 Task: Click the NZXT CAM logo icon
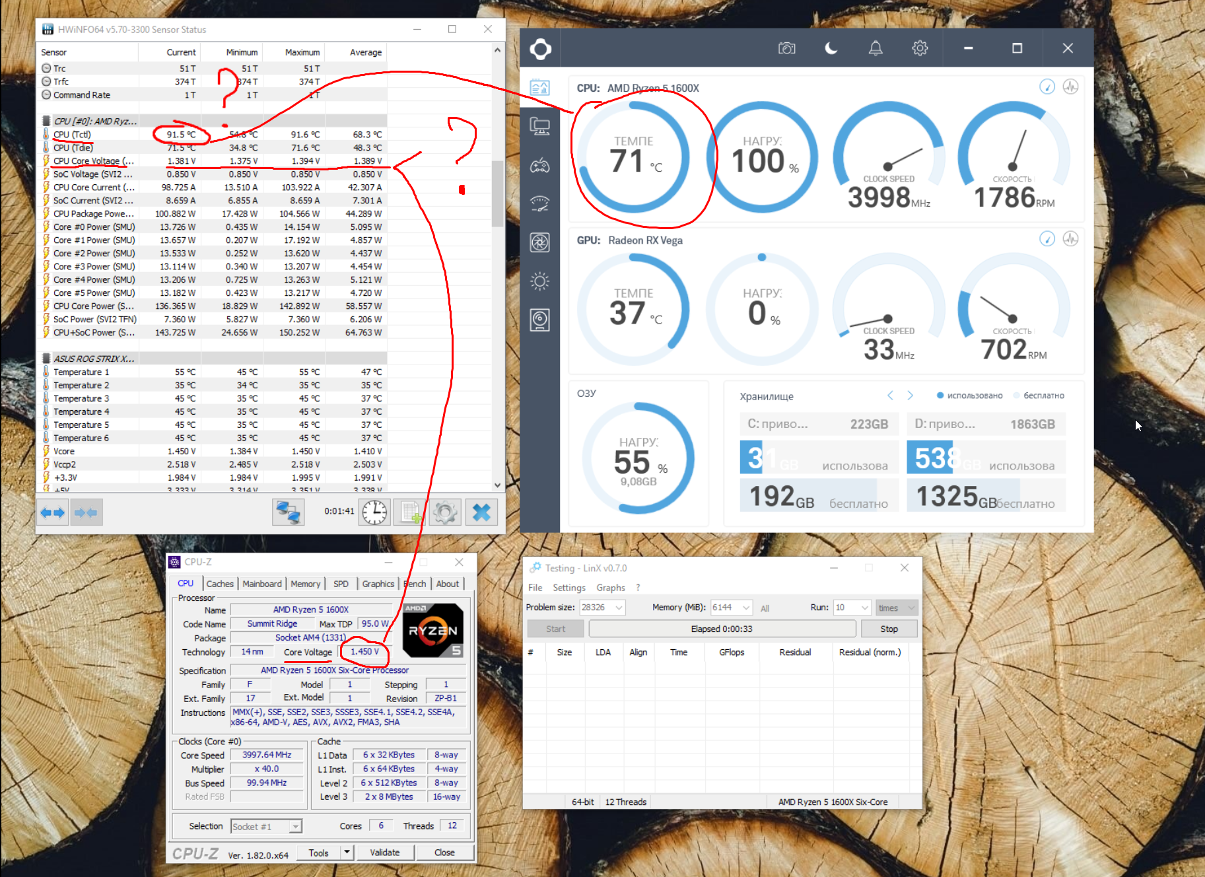pos(540,49)
